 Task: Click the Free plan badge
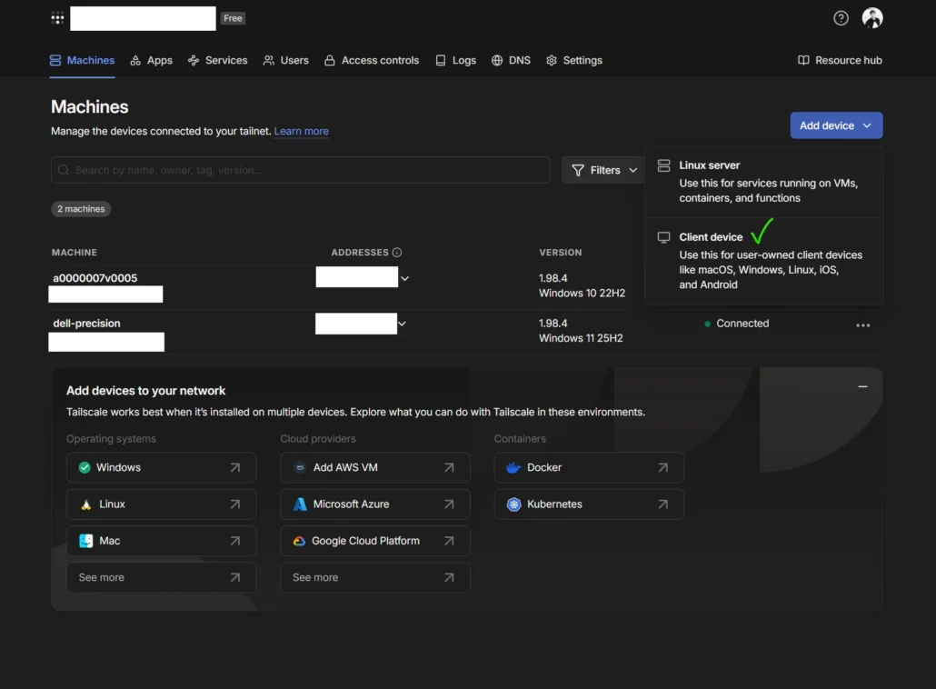click(233, 18)
